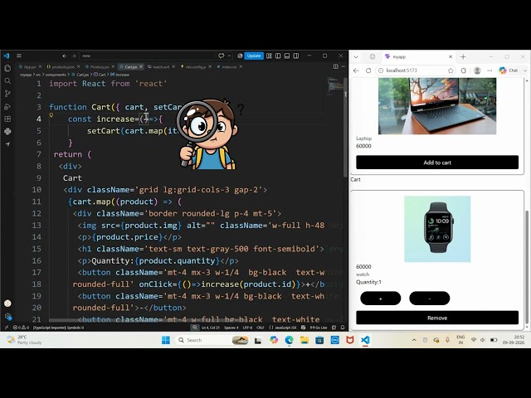Click the zoom magnifier in status bar
The height and width of the screenshot is (398, 531).
click(x=194, y=328)
